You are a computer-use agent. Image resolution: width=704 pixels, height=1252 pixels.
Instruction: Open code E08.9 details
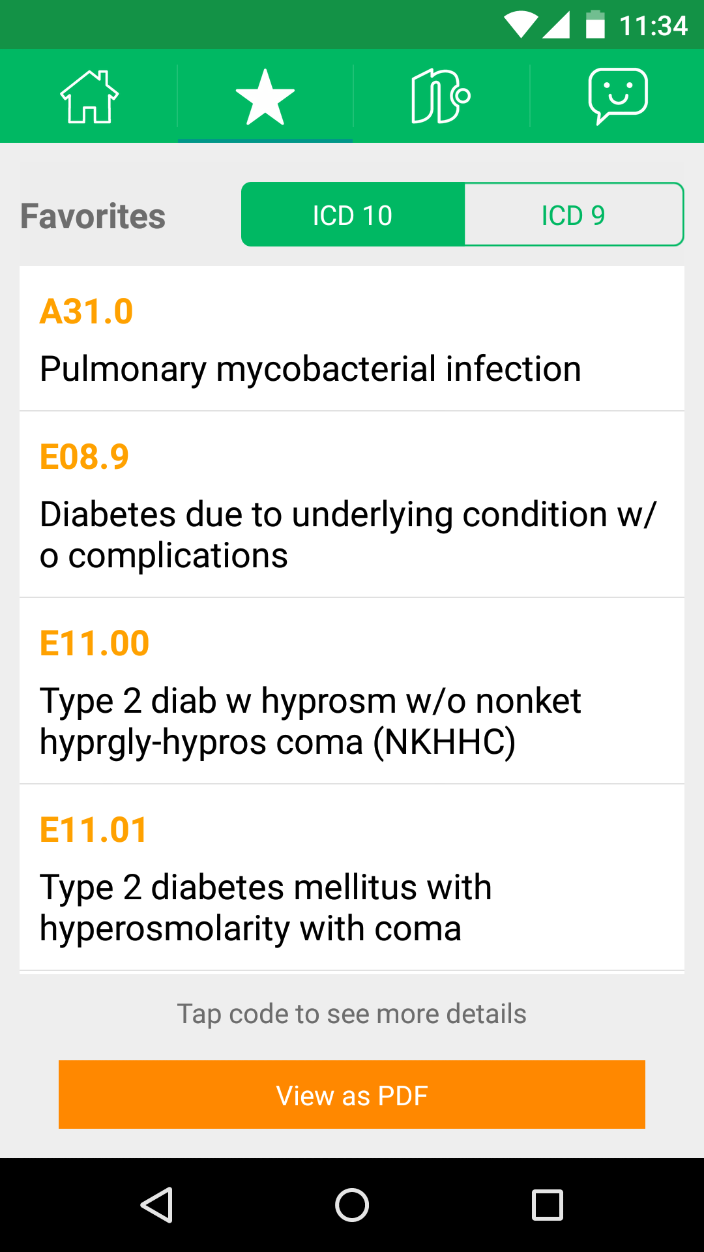85,456
